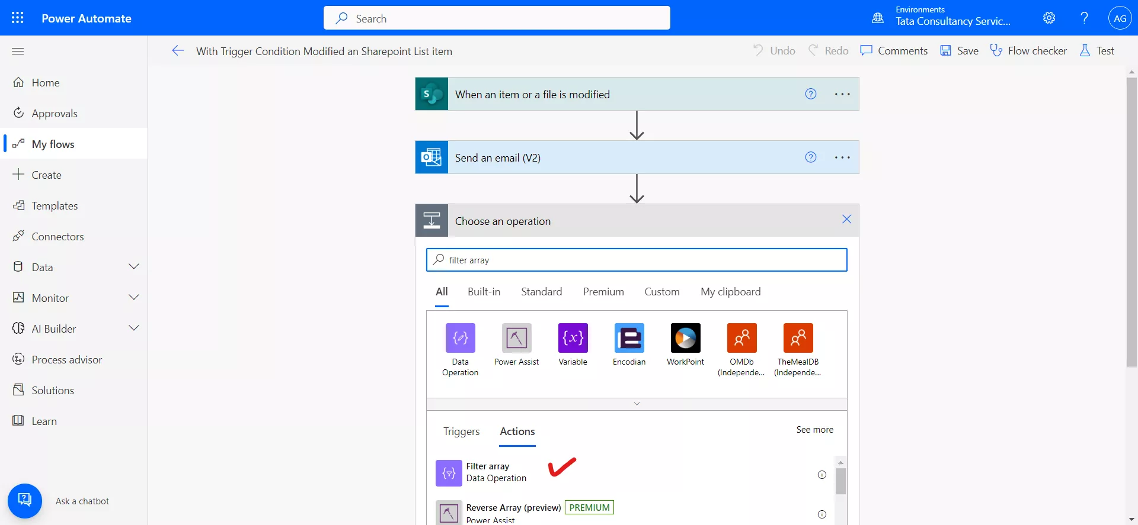Switch to the All tab
This screenshot has height=525, width=1138.
442,292
